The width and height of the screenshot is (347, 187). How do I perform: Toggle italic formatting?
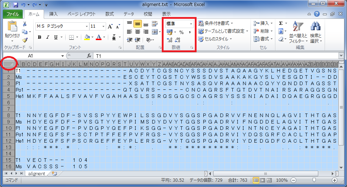(48, 37)
